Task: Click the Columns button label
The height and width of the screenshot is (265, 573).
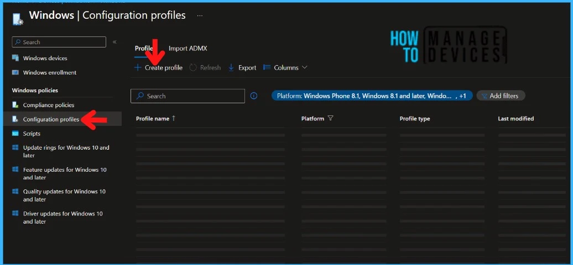Action: tap(286, 67)
